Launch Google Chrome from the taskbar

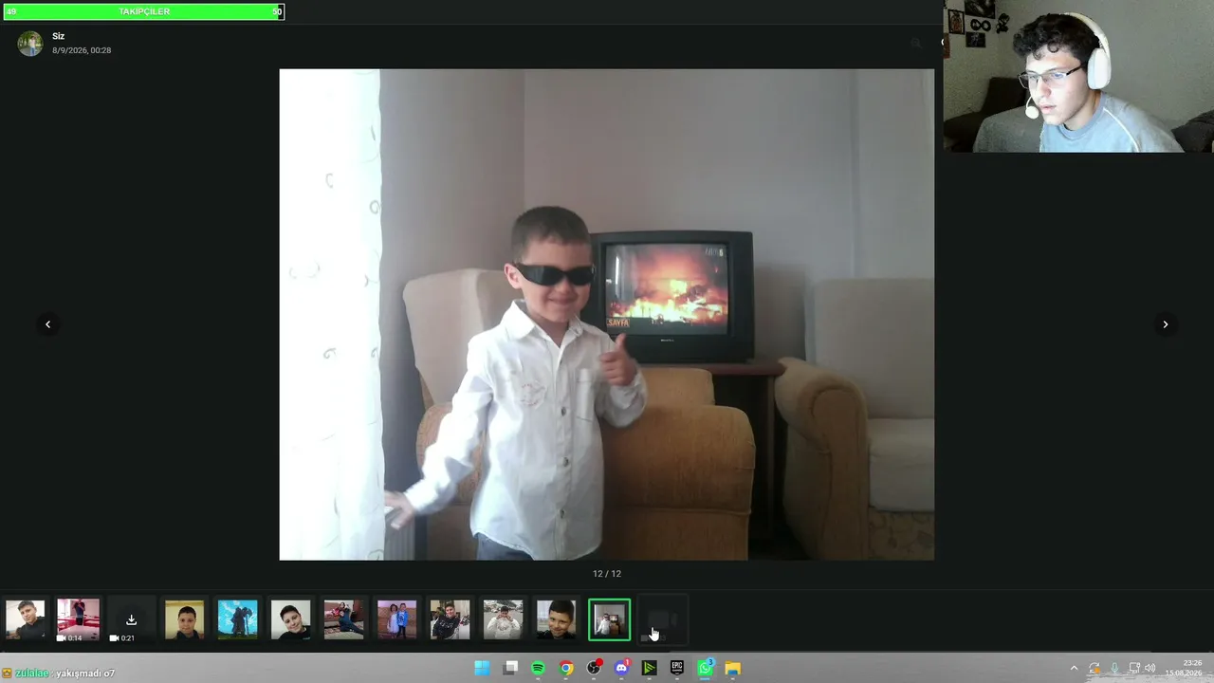pyautogui.click(x=566, y=668)
